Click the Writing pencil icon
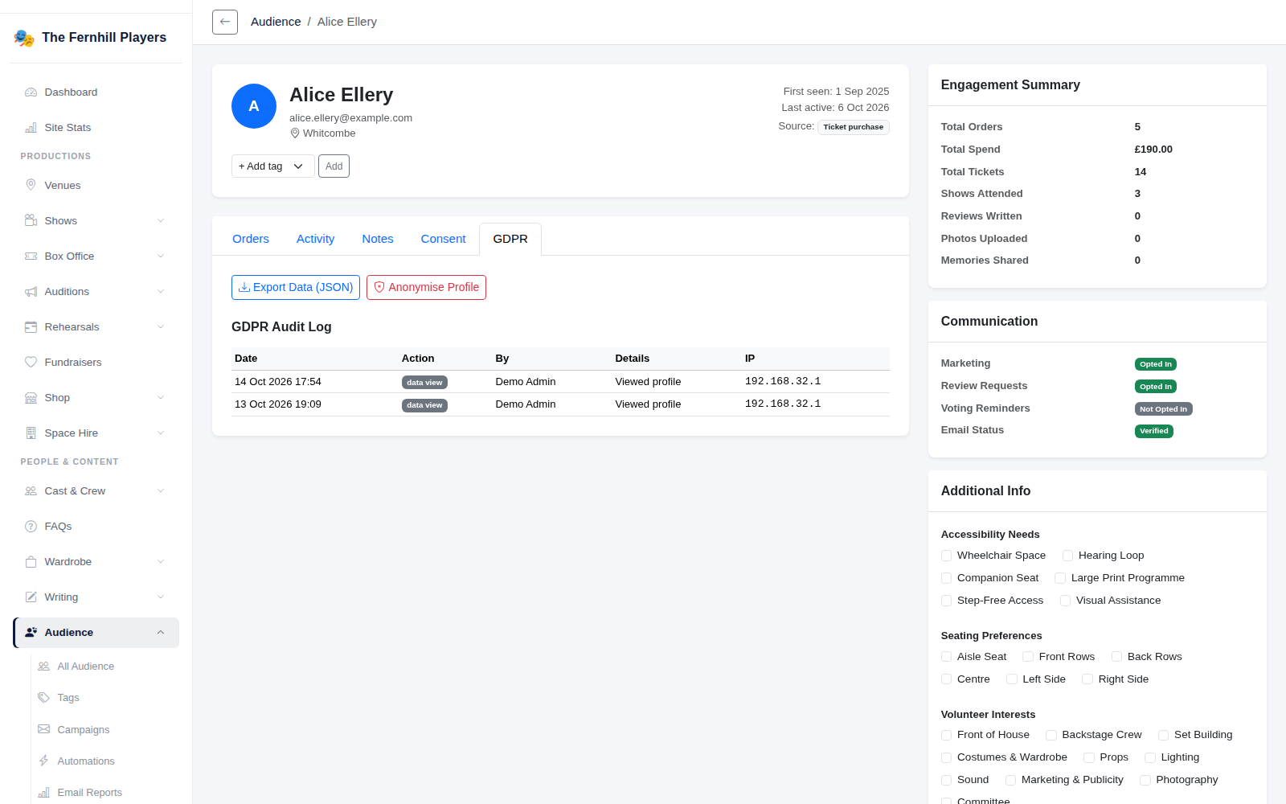The width and height of the screenshot is (1286, 804). 31,597
